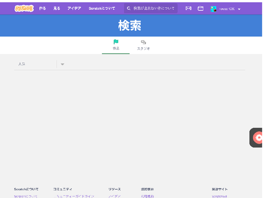
Task: Expand the account dropdown arrow
Action: pos(239,9)
